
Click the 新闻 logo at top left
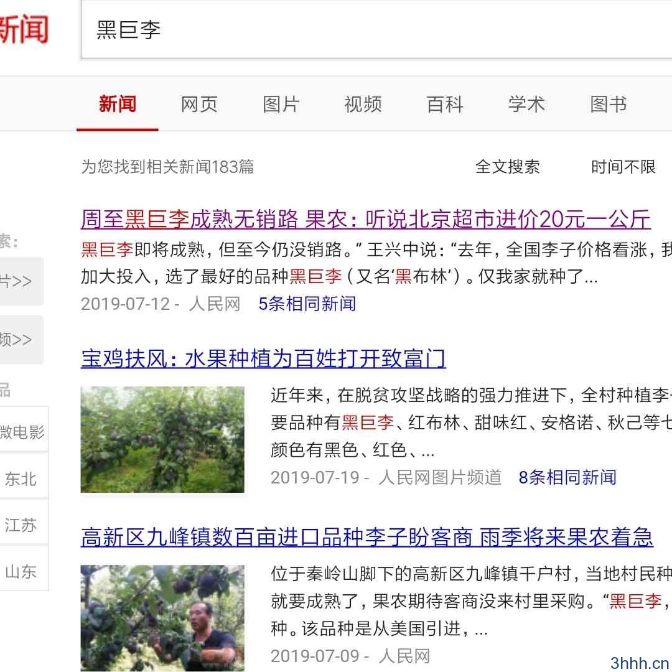pyautogui.click(x=24, y=29)
